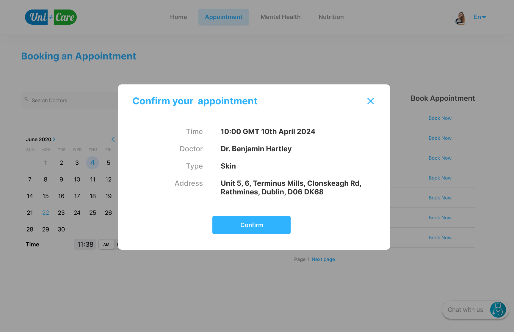This screenshot has height=332, width=514.
Task: Click the doctor name Dr. Benjamin Hartley
Action: coord(256,149)
